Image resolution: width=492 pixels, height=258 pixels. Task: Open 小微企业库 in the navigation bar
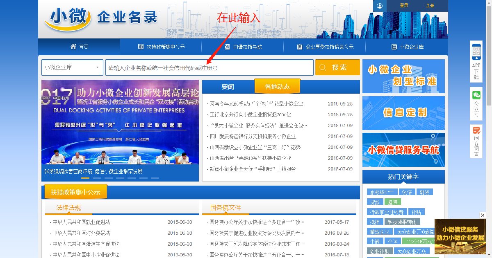(407, 47)
